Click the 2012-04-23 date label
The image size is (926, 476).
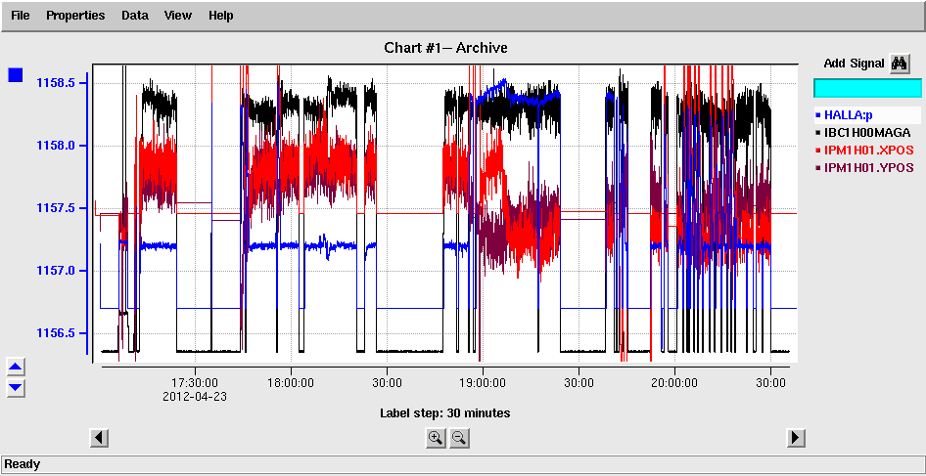coord(195,396)
